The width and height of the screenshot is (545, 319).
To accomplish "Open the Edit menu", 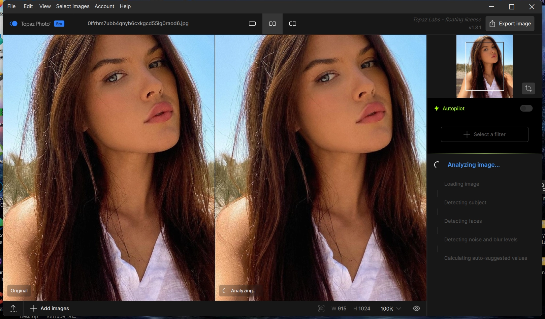I will tap(28, 6).
